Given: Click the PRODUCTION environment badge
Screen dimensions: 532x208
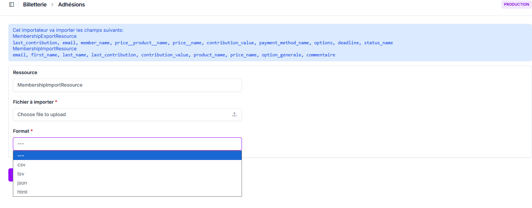Looking at the screenshot, I should click(x=516, y=5).
